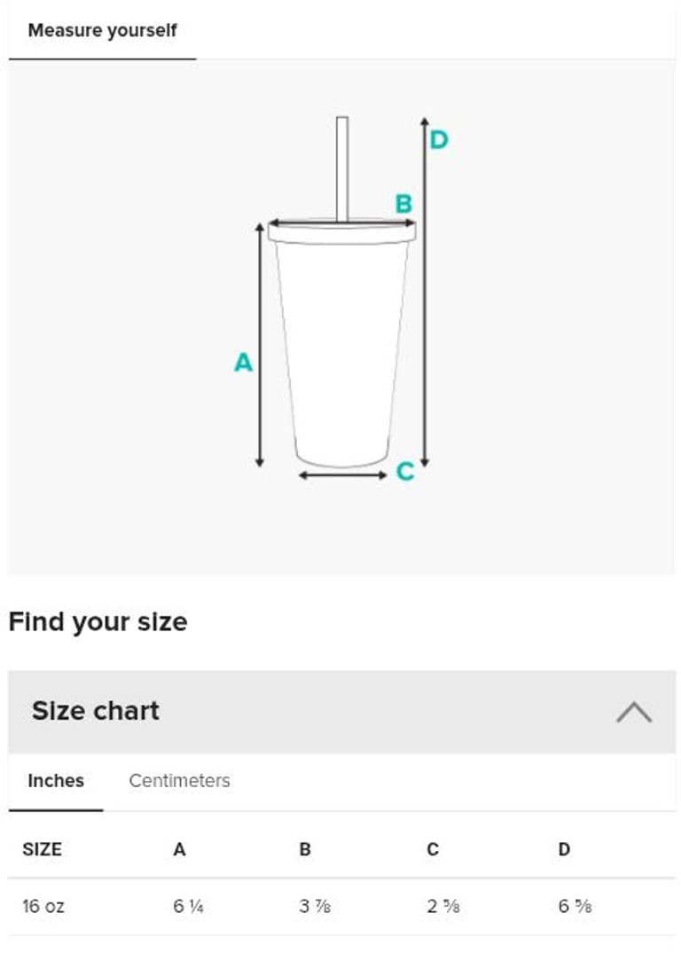681x968 pixels.
Task: Select the Inches tab
Action: coord(56,781)
